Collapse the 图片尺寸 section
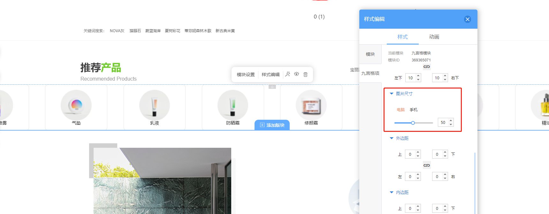This screenshot has height=214, width=549. (392, 94)
